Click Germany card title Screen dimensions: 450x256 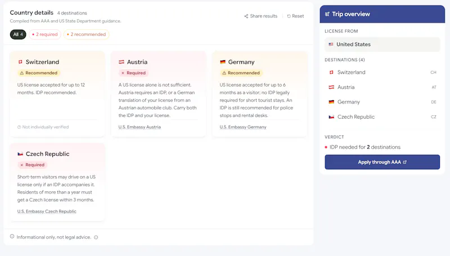[241, 62]
